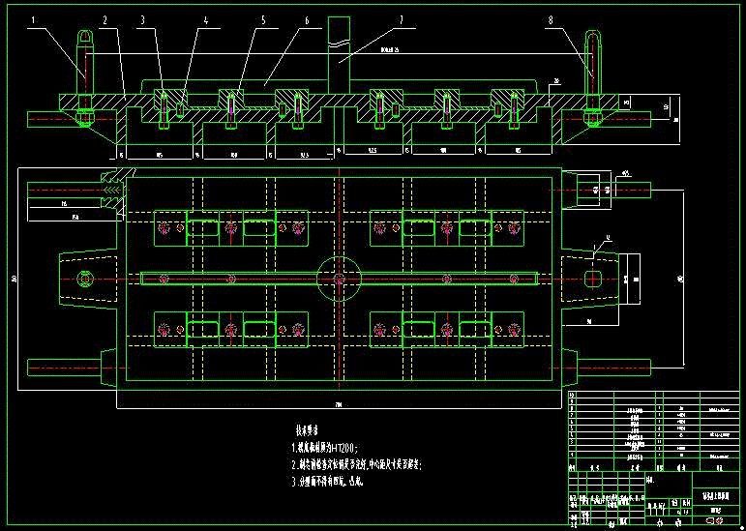The height and width of the screenshot is (531, 746).
Task: Select technical requirement line number 3
Action: click(x=328, y=482)
